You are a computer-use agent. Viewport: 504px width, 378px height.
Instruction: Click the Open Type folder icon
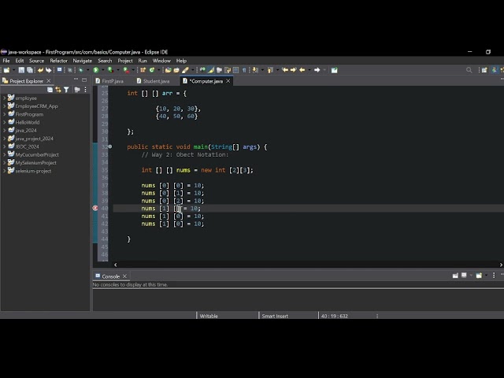coord(168,70)
